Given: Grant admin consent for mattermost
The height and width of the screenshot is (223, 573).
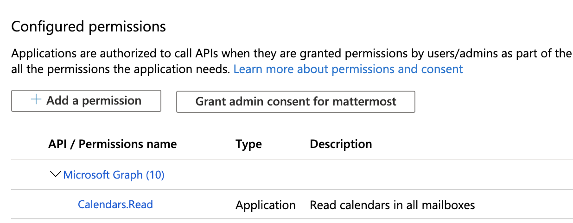Looking at the screenshot, I should pos(295,101).
